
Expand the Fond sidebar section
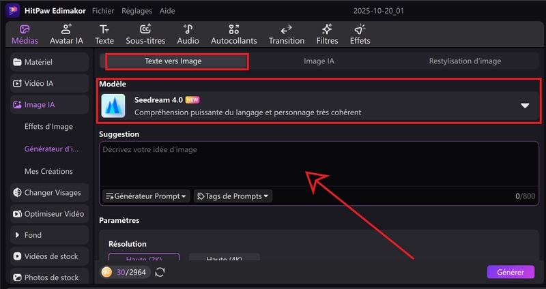(x=49, y=235)
